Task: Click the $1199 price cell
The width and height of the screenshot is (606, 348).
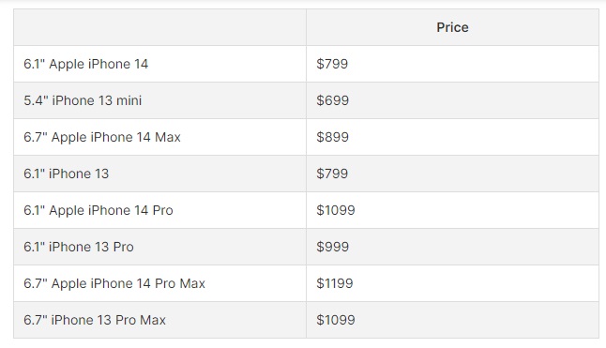Action: point(452,283)
